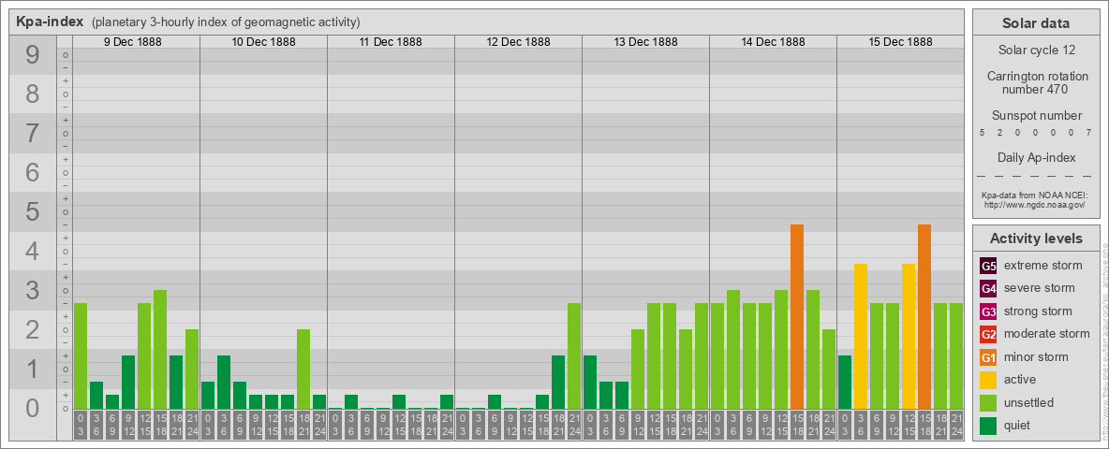Click the extreme storm legend label

click(1042, 266)
